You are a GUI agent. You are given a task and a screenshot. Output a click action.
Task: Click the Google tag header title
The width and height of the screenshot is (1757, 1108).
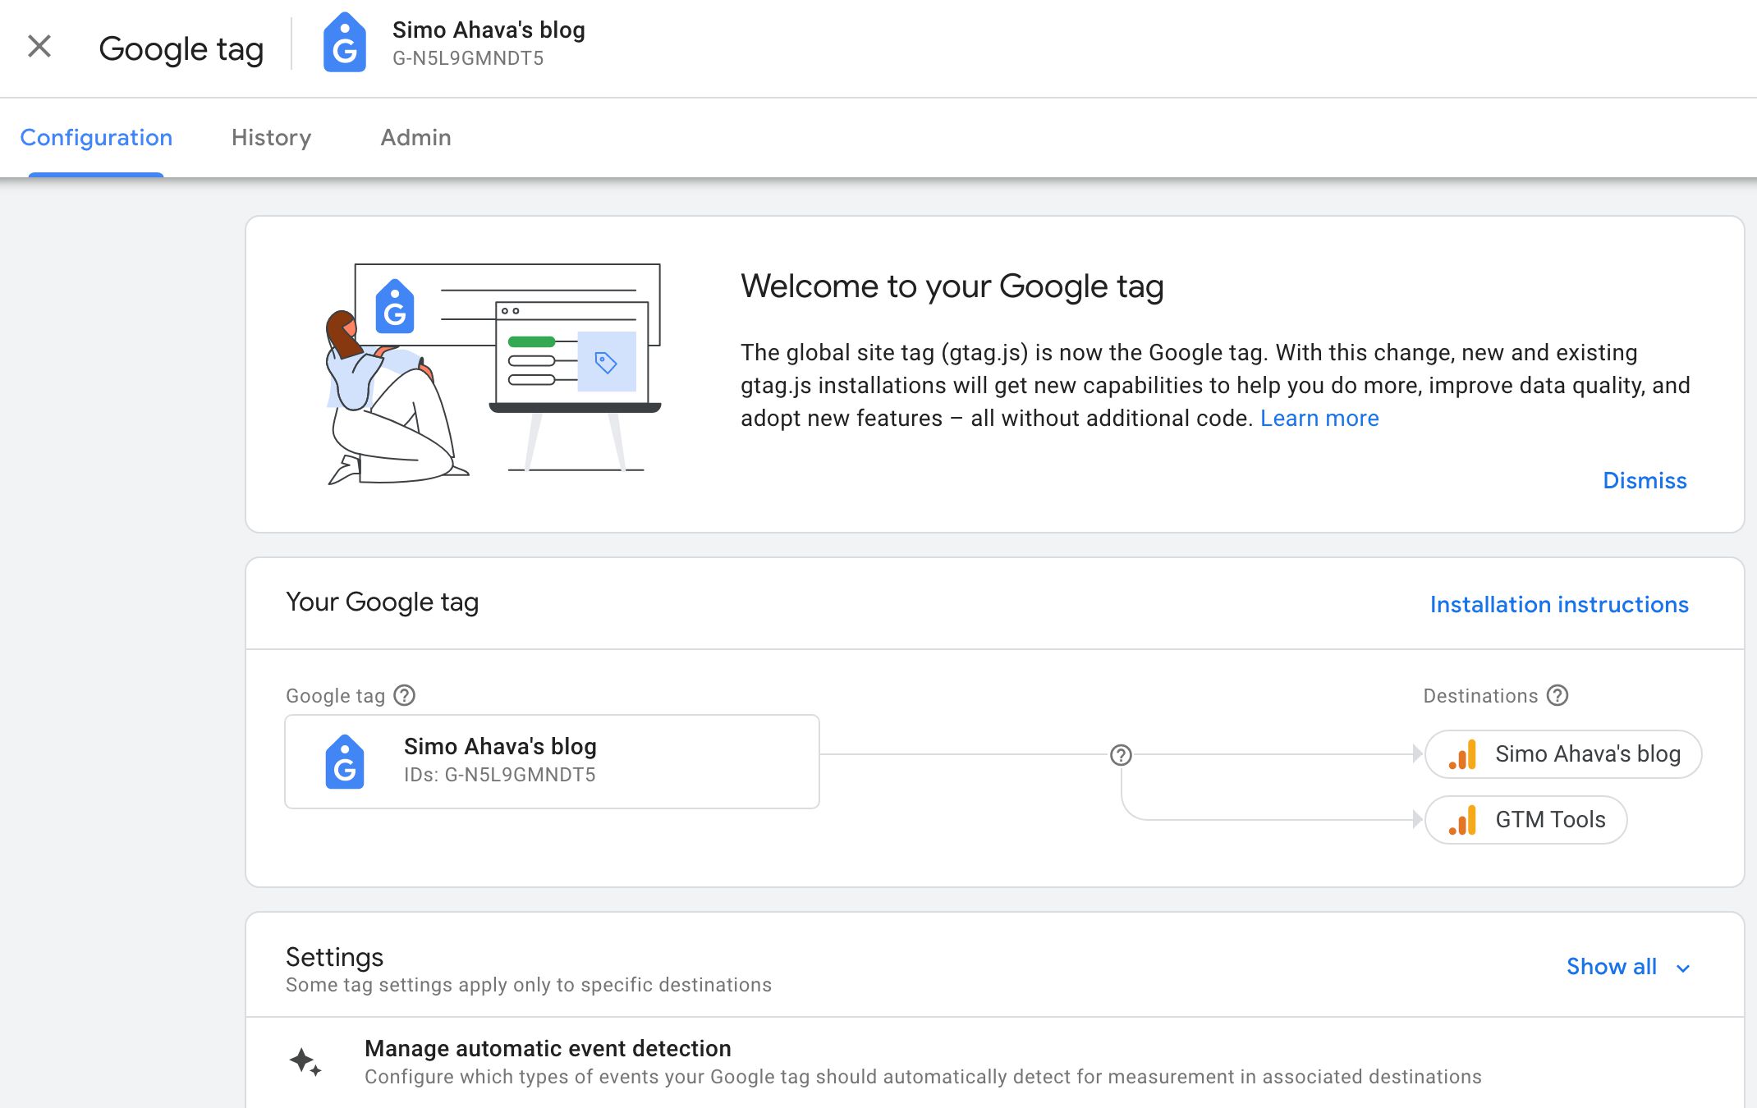coord(181,48)
